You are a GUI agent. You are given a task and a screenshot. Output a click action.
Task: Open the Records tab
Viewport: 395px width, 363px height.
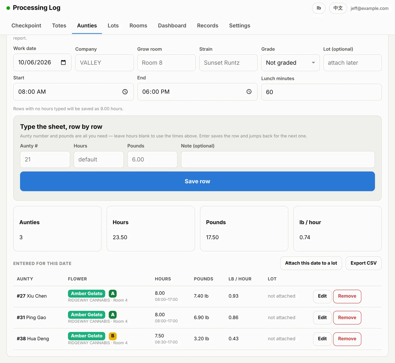coord(208,26)
